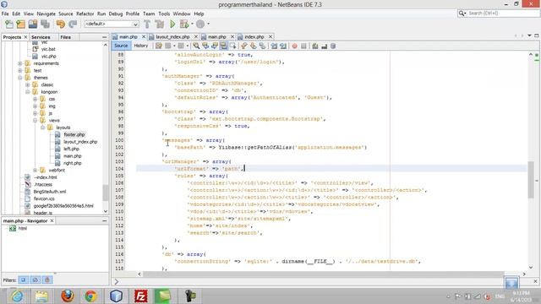
Task: Open Profile Project dropdown arrow
Action: coord(208,24)
